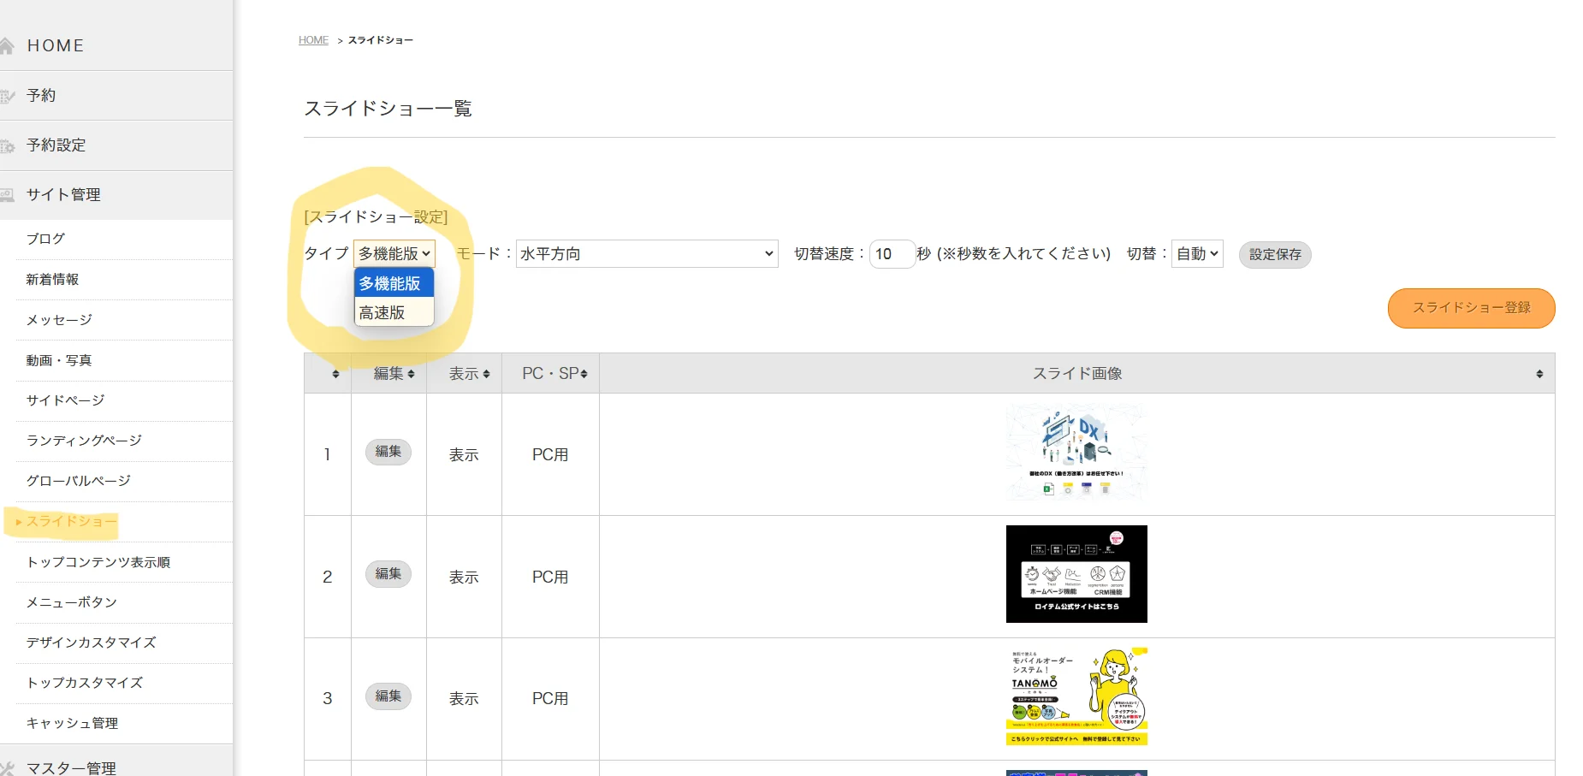Click the タイプ dropdown showing 多機能版
The width and height of the screenshot is (1583, 776).
pos(394,253)
